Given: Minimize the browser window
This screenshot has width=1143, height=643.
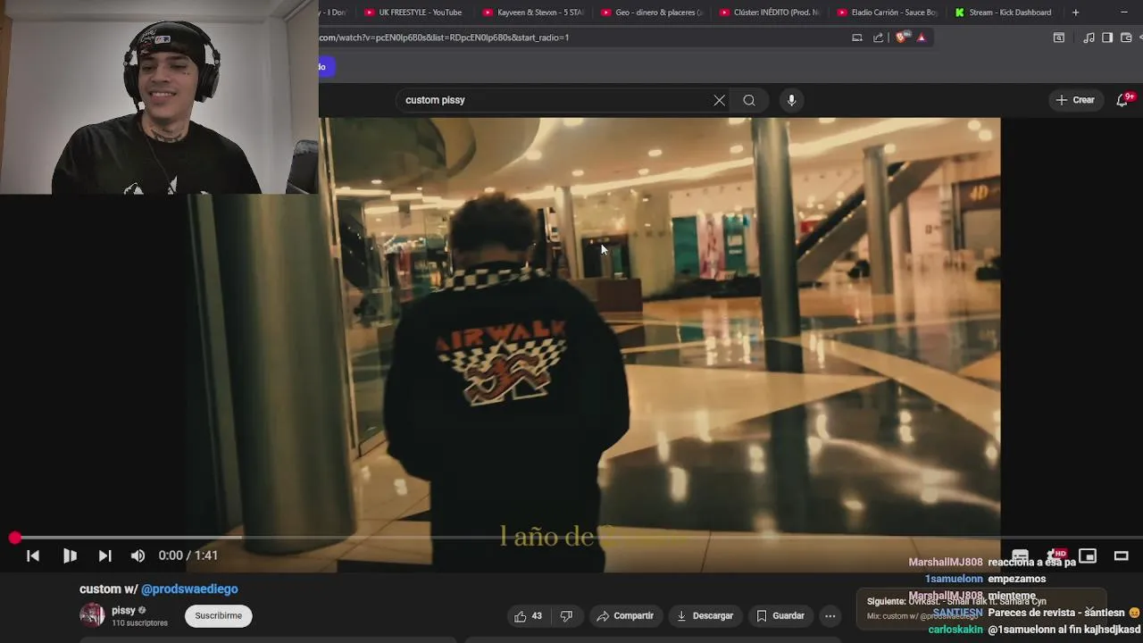Looking at the screenshot, I should tap(1123, 13).
